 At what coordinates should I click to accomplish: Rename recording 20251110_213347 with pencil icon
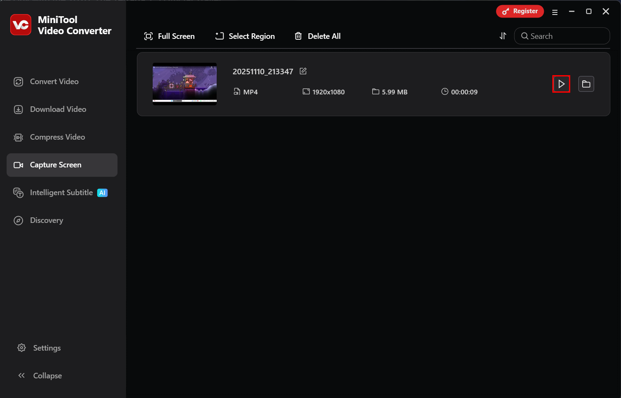[x=303, y=71]
